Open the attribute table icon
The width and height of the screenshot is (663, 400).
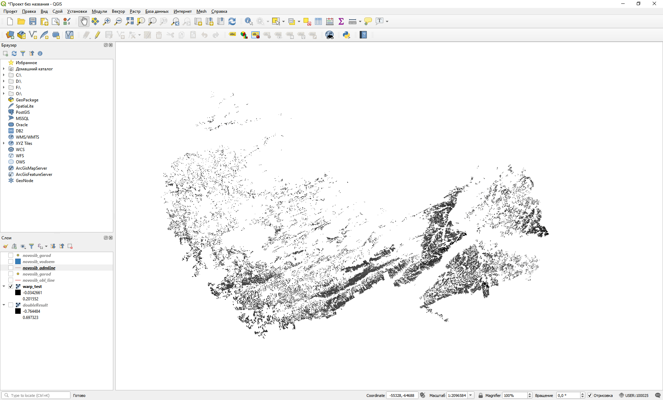(318, 21)
